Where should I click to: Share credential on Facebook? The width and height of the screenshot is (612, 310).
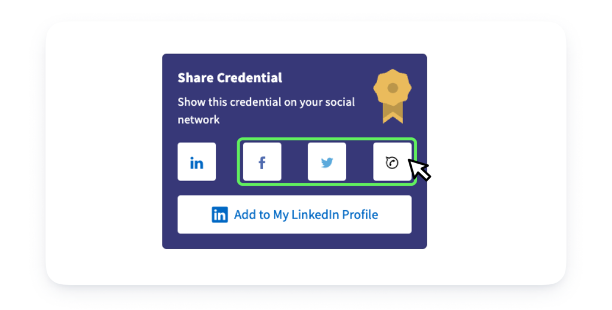point(262,161)
